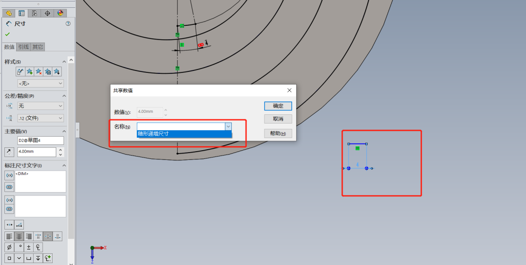Open the .12 (文件) precision dropdown
Image resolution: width=526 pixels, height=265 pixels.
40,118
